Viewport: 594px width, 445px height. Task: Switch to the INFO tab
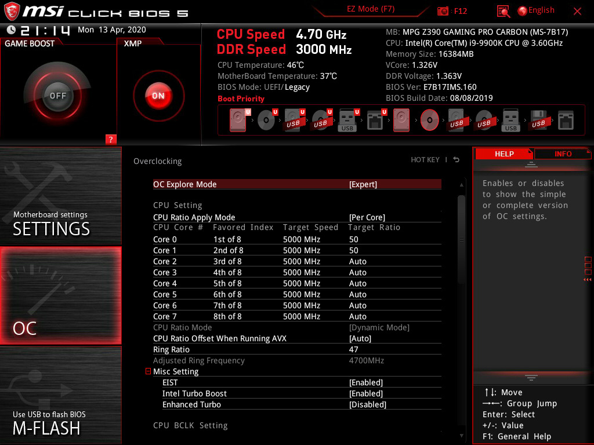[563, 154]
